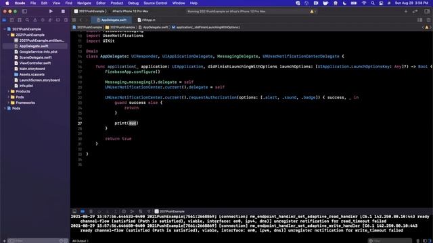Image resolution: width=433 pixels, height=243 pixels.
Task: Switch to the FIRApp.m editor tab
Action: (x=146, y=20)
